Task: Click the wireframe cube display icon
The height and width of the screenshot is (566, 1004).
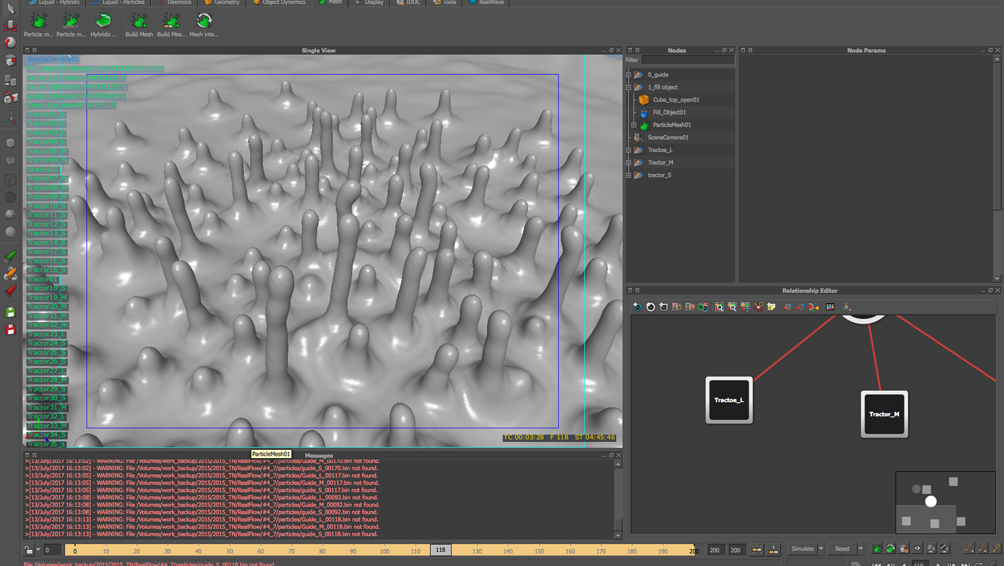Action: 10,180
